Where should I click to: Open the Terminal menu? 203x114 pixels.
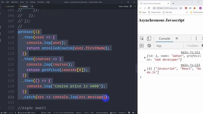point(41,2)
